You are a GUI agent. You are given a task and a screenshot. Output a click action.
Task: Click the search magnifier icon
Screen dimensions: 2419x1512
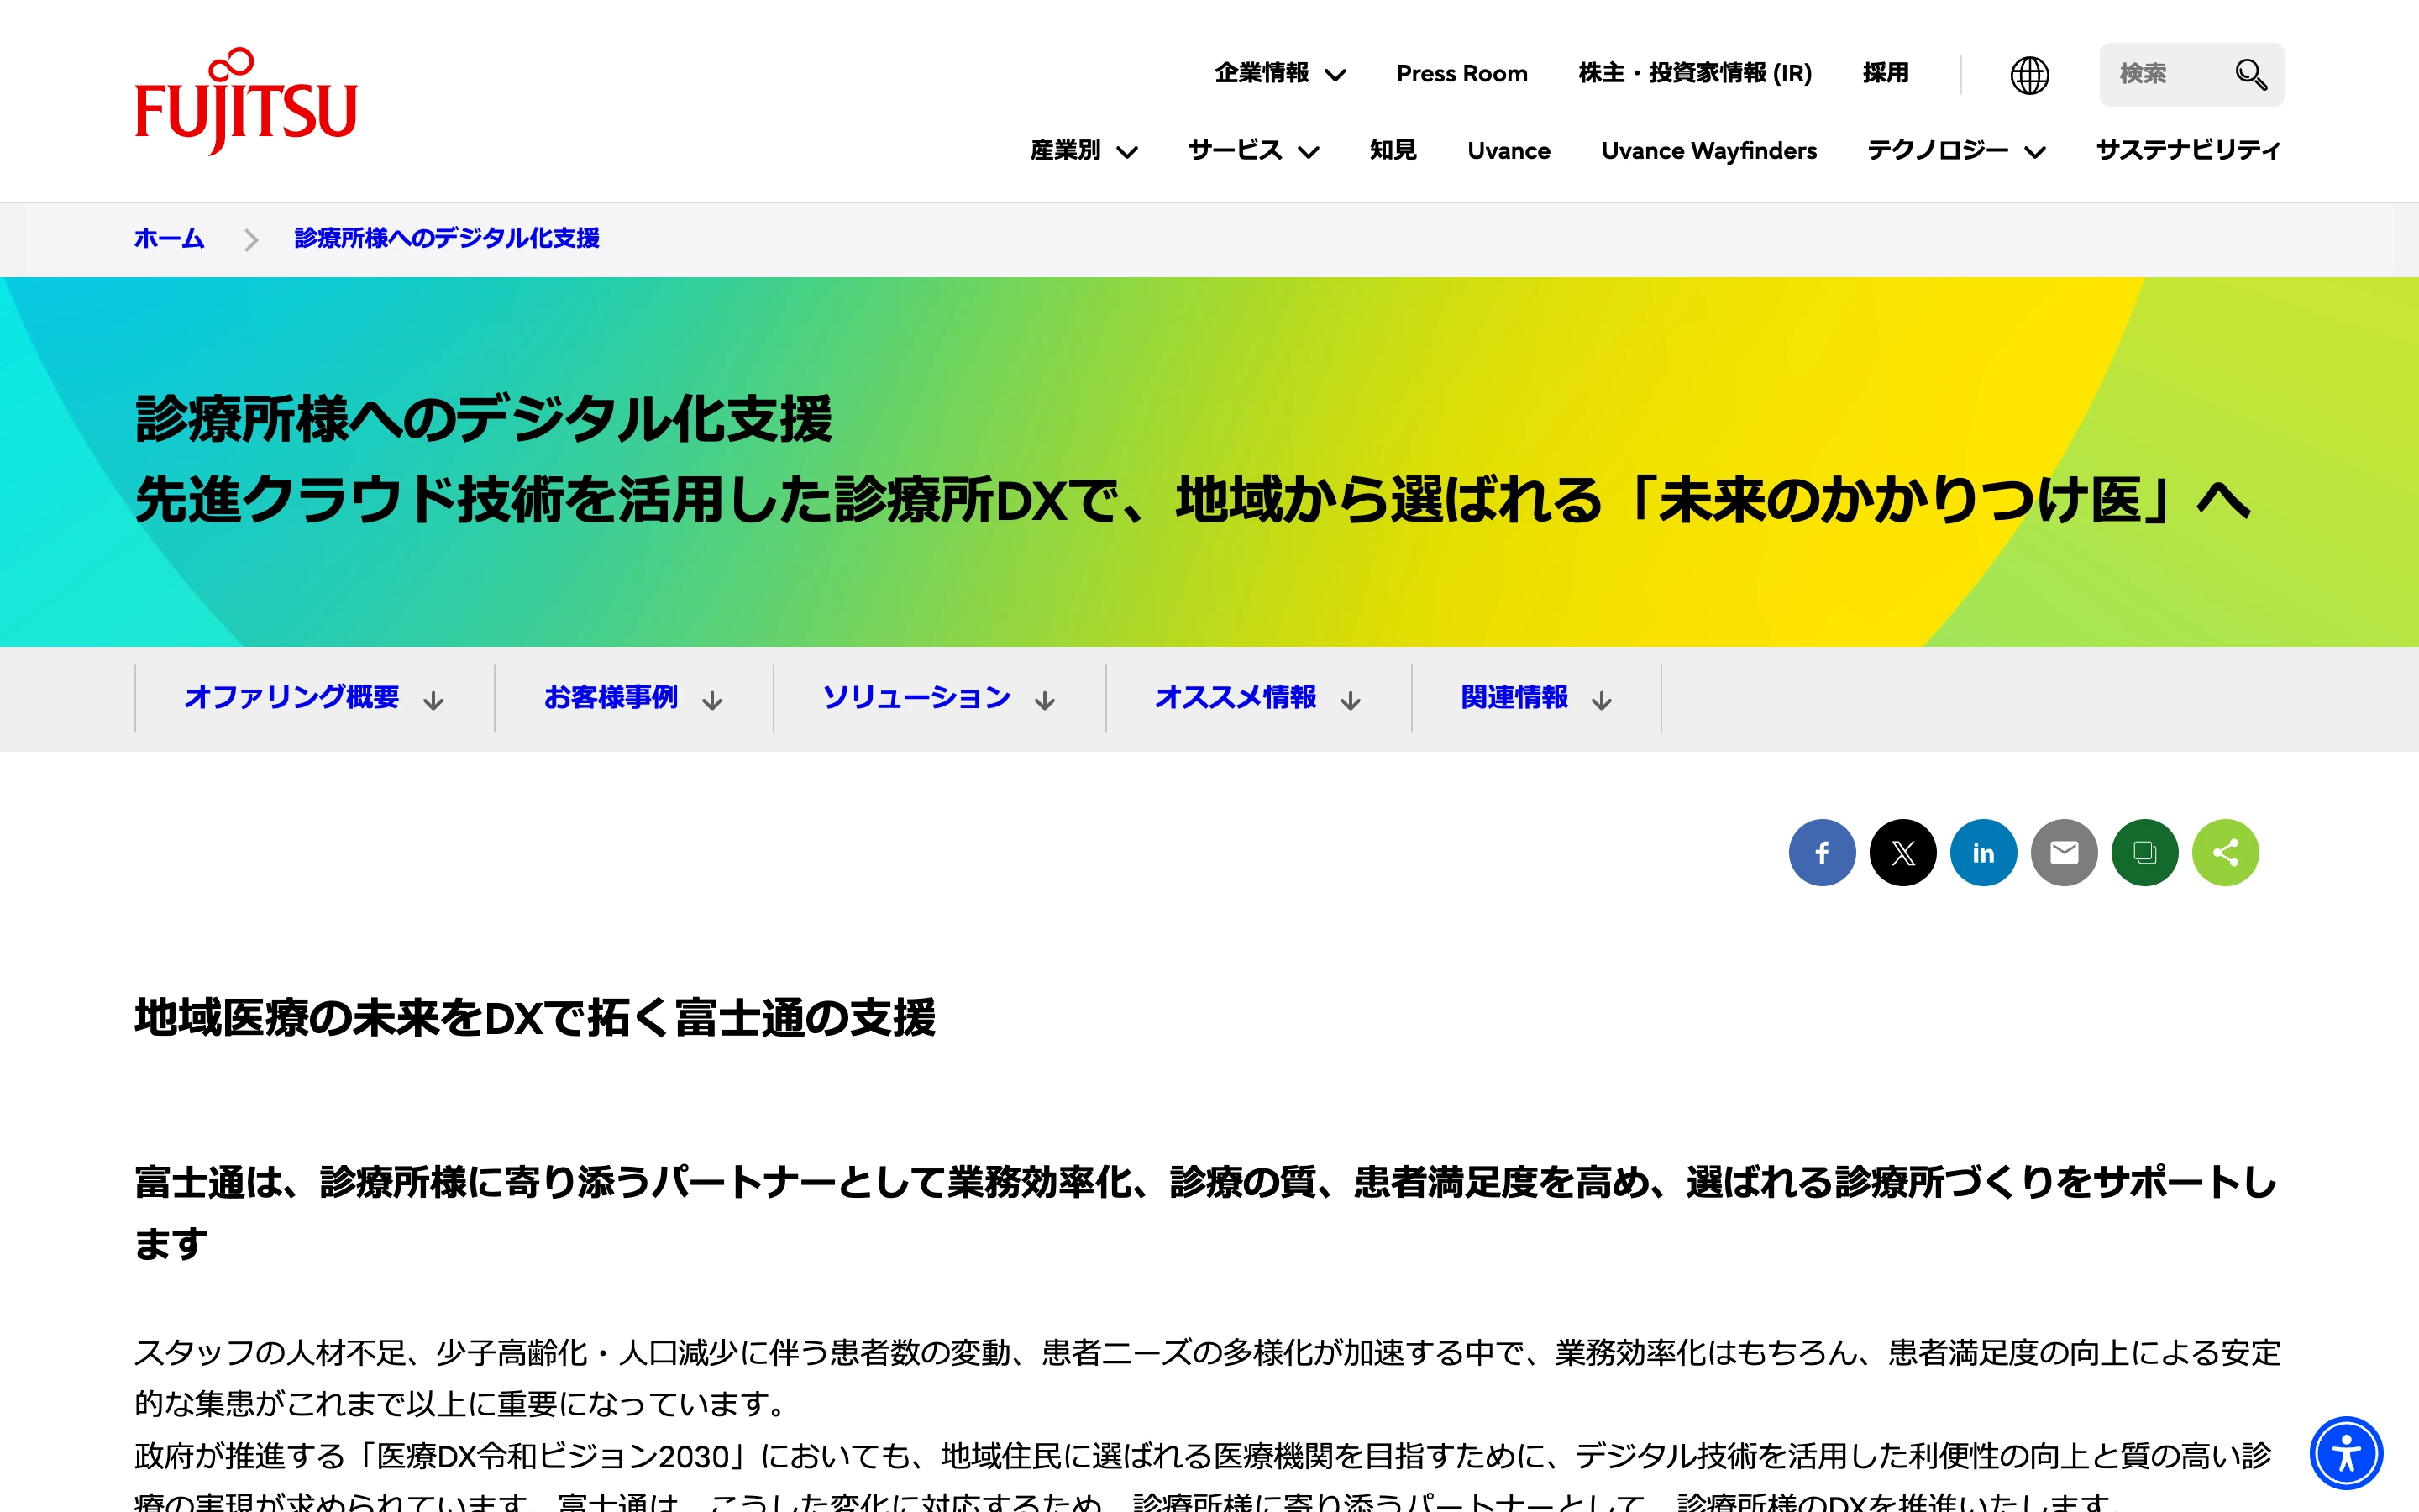[x=2250, y=75]
